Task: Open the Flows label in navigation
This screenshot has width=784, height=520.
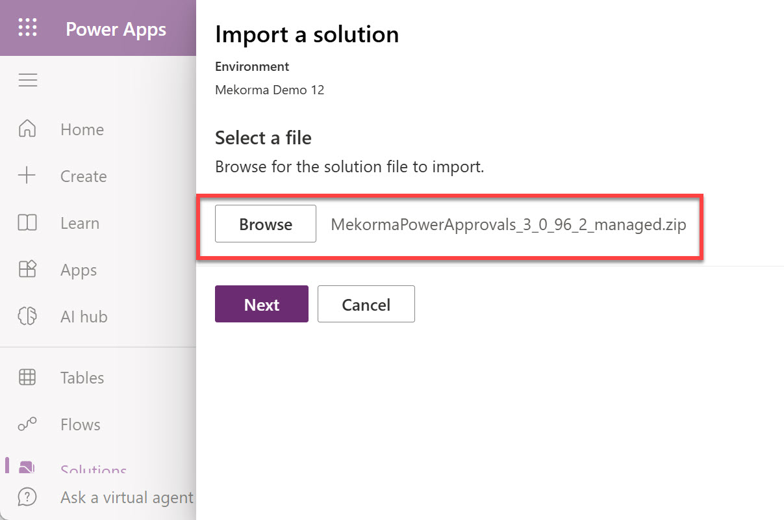Action: click(x=80, y=424)
